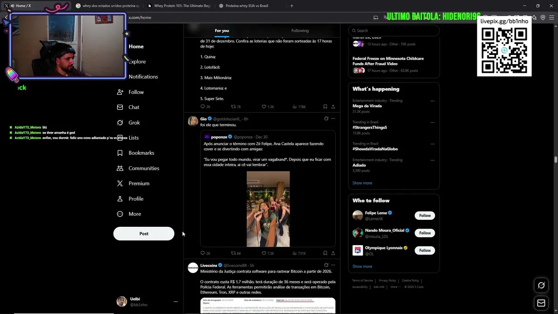Open options for Adiado trend
The image size is (558, 314).
[432, 160]
